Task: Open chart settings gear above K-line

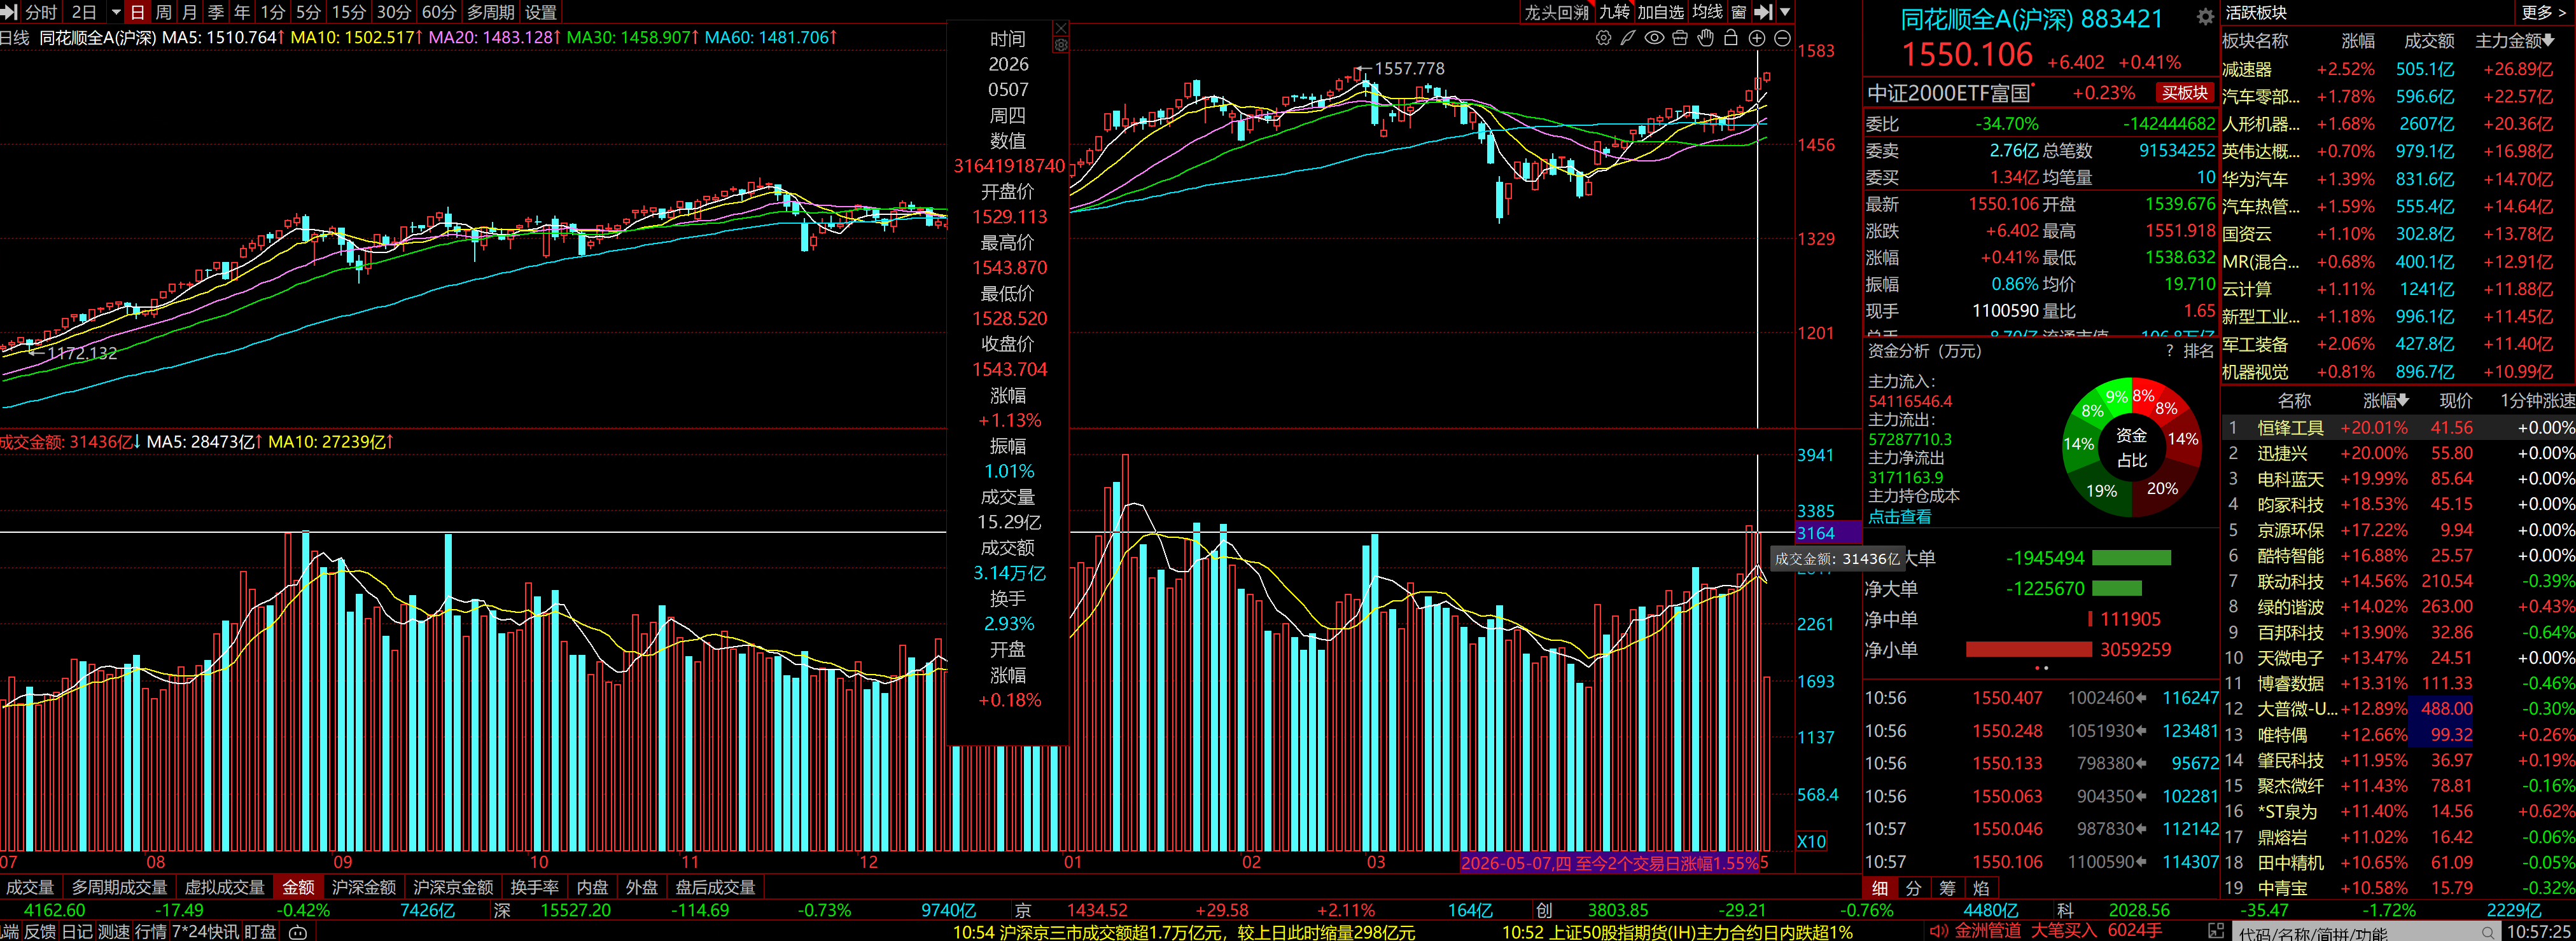Action: [x=1604, y=38]
